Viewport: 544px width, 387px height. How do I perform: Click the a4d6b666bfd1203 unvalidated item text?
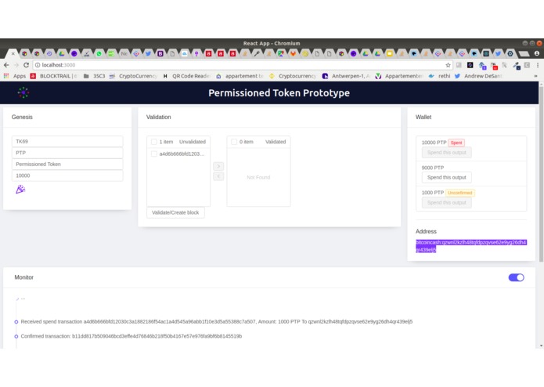click(x=182, y=154)
